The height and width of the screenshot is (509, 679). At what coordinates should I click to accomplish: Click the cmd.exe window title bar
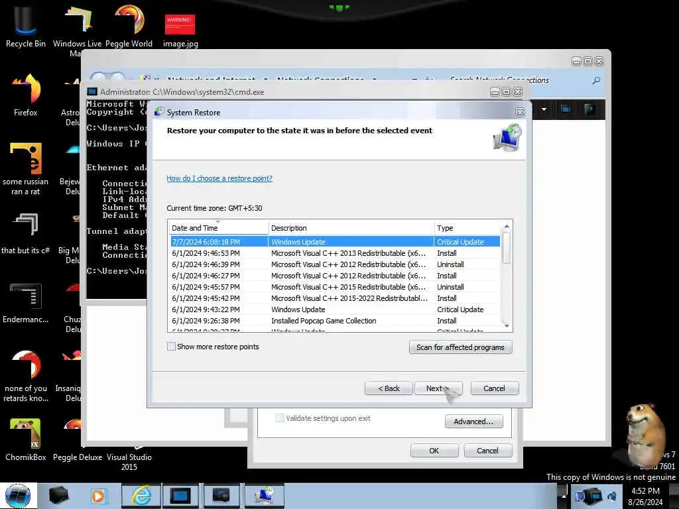tap(288, 91)
